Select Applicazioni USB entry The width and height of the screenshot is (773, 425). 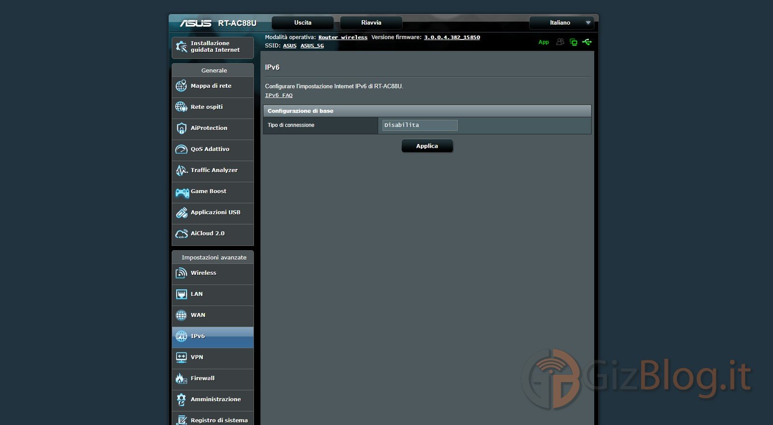[x=213, y=212]
